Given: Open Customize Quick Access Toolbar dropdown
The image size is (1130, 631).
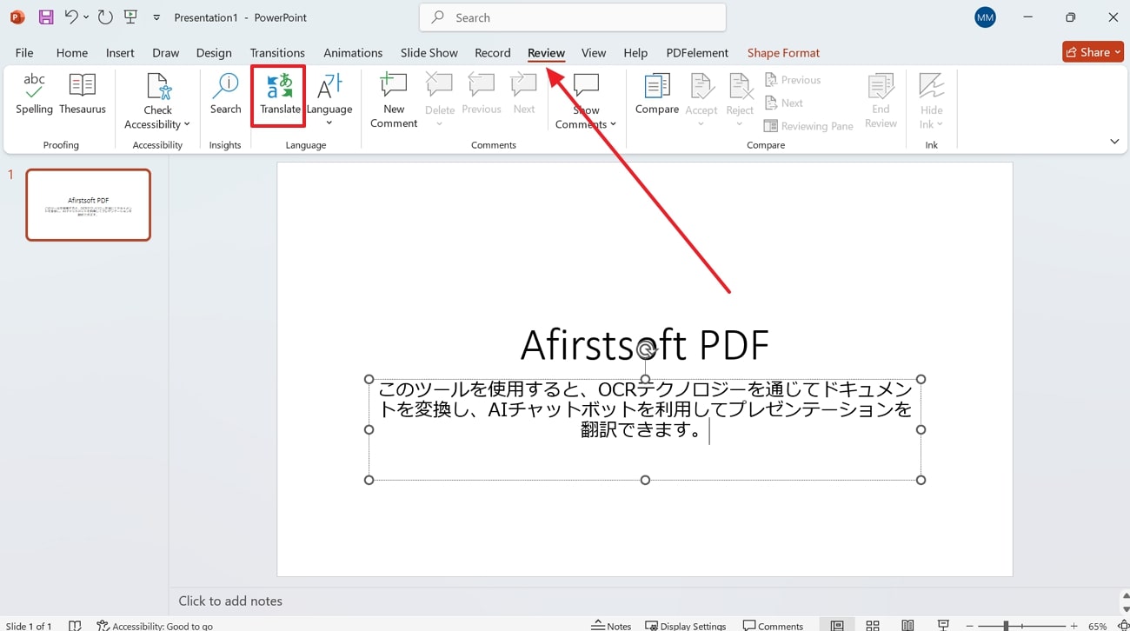Looking at the screenshot, I should point(156,17).
